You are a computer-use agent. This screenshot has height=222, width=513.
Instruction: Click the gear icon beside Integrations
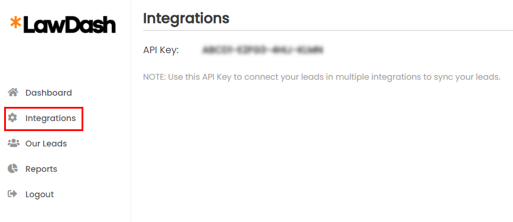[x=13, y=117]
